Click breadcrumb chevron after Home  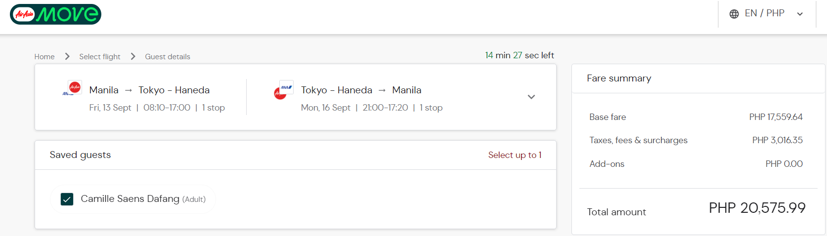coord(67,56)
